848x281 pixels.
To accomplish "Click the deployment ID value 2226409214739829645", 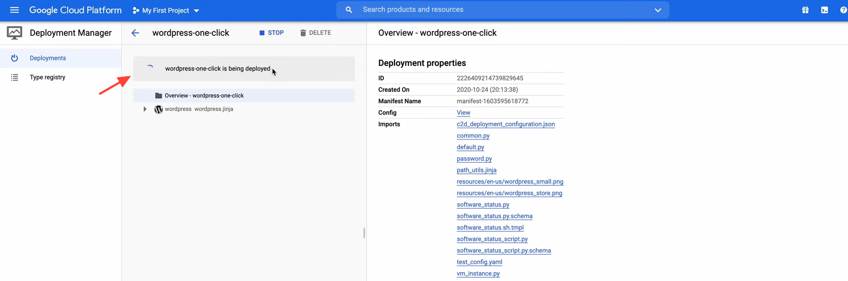I will tap(490, 78).
